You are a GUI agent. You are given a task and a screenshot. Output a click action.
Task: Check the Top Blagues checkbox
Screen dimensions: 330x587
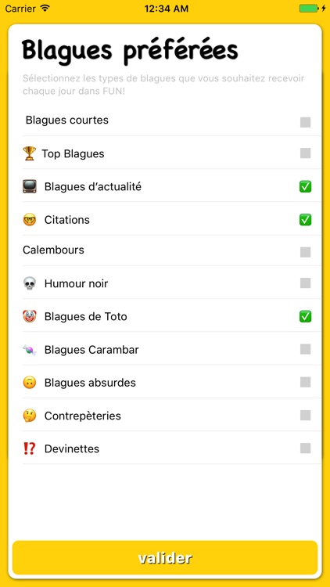(x=305, y=153)
